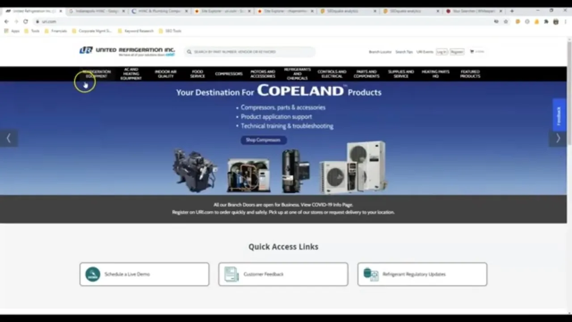Open Customer Feedback quick link
The width and height of the screenshot is (572, 322).
[283, 274]
